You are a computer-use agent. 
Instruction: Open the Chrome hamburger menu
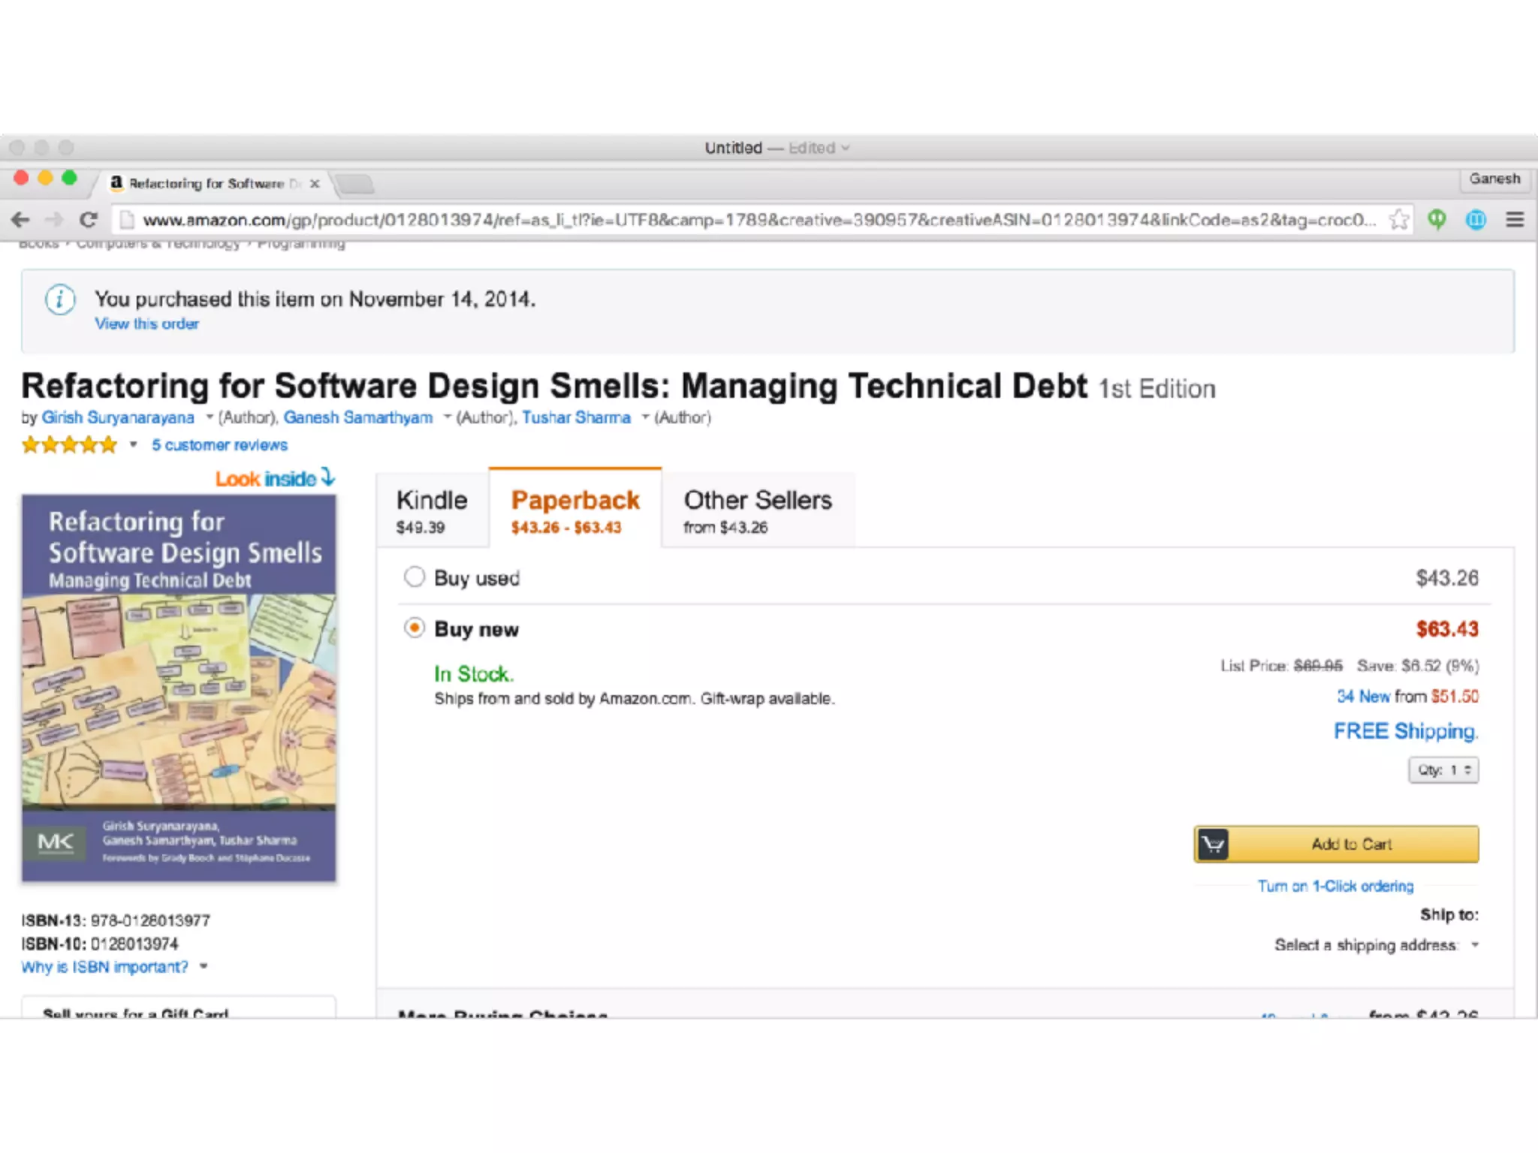(x=1515, y=220)
